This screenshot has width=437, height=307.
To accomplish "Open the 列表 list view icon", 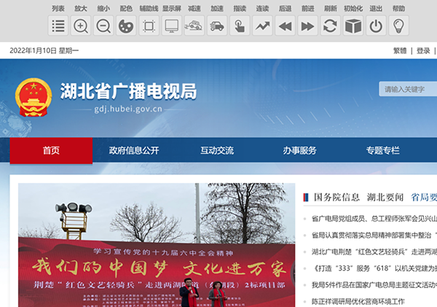I will [x=58, y=26].
